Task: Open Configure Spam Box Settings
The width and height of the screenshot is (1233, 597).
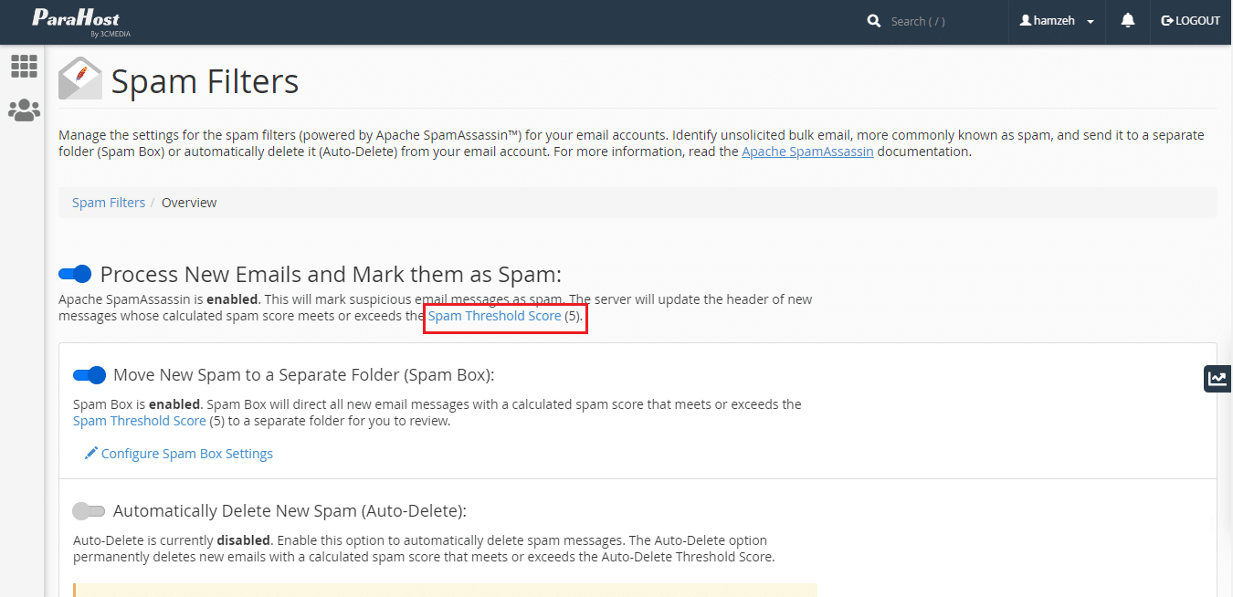Action: pyautogui.click(x=187, y=454)
